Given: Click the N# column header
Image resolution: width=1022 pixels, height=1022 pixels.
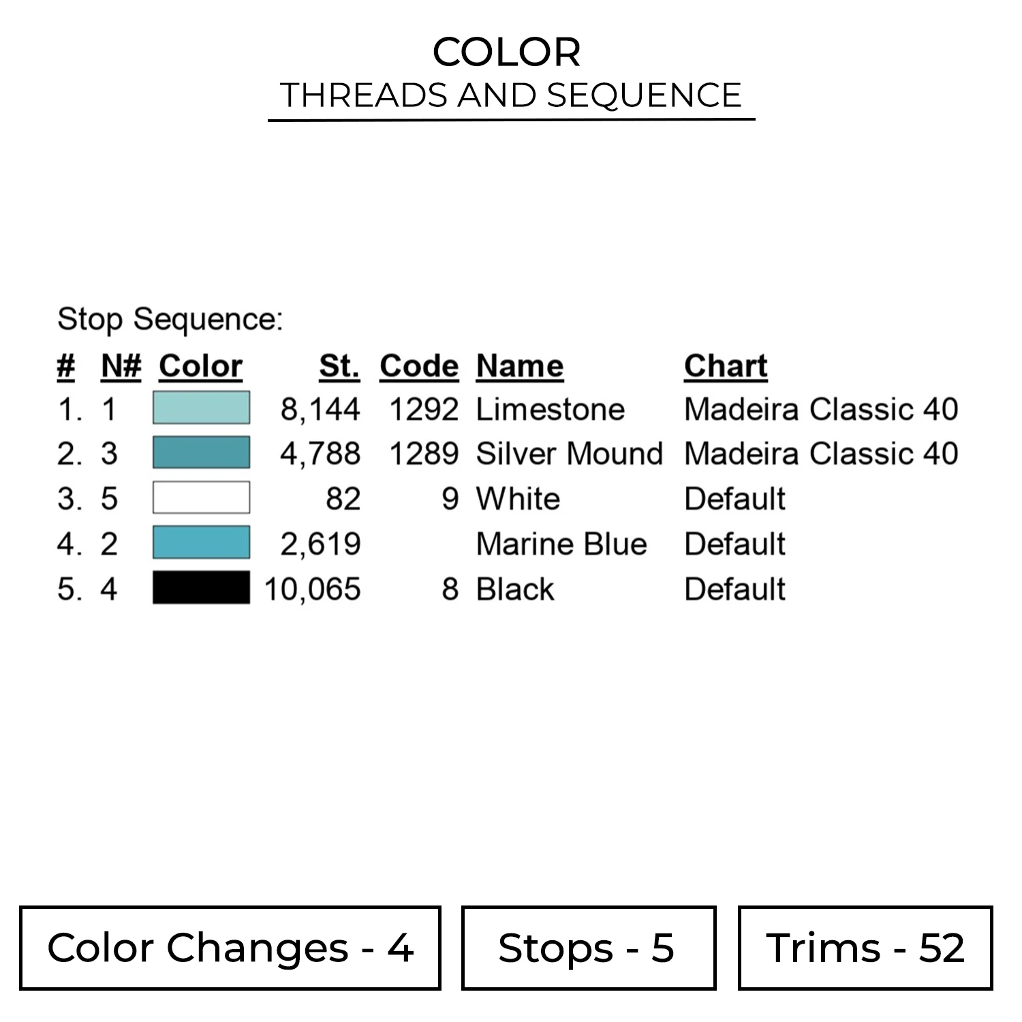Looking at the screenshot, I should [121, 366].
